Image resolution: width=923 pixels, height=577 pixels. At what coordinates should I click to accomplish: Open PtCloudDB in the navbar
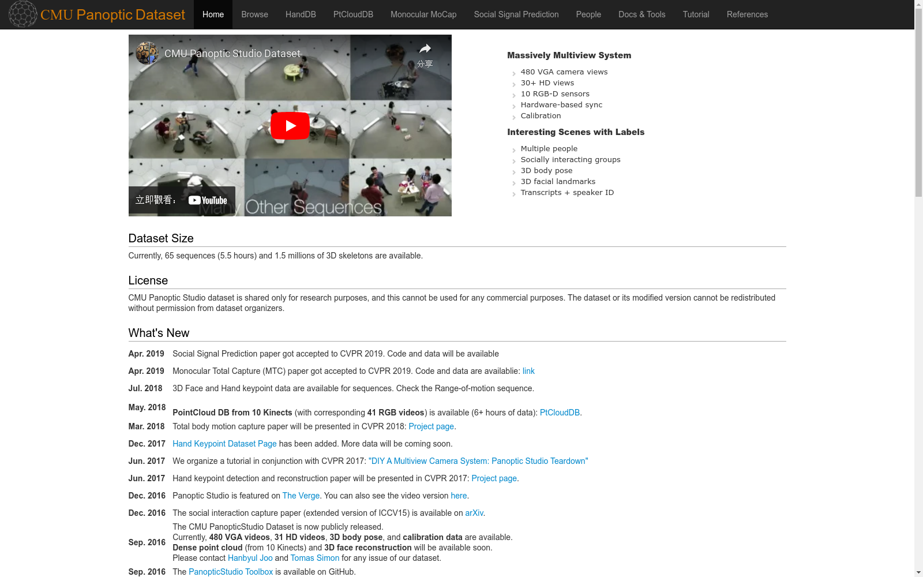pyautogui.click(x=353, y=14)
